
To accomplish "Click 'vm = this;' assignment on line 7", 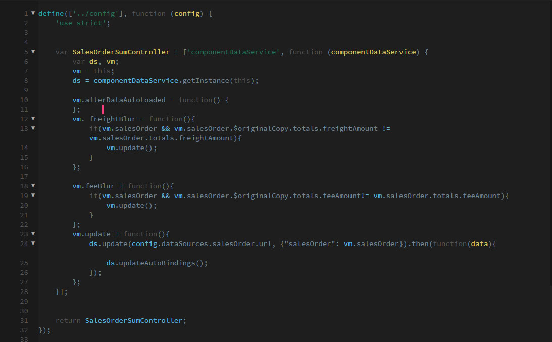I will (x=93, y=71).
